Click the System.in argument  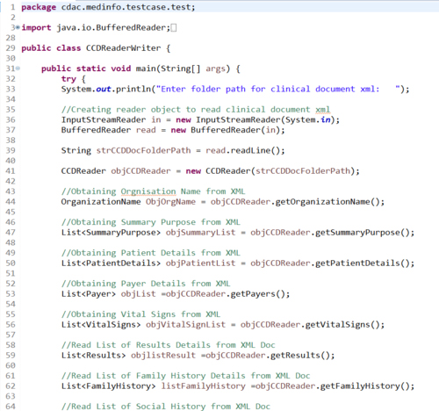click(308, 119)
